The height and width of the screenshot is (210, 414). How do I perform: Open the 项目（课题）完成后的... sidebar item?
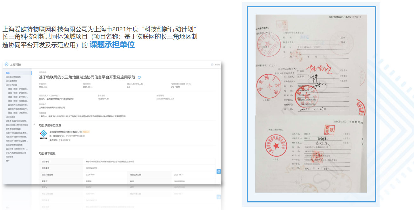click(18, 101)
